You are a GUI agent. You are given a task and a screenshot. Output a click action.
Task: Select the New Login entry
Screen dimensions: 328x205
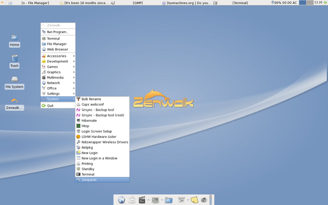pyautogui.click(x=102, y=153)
